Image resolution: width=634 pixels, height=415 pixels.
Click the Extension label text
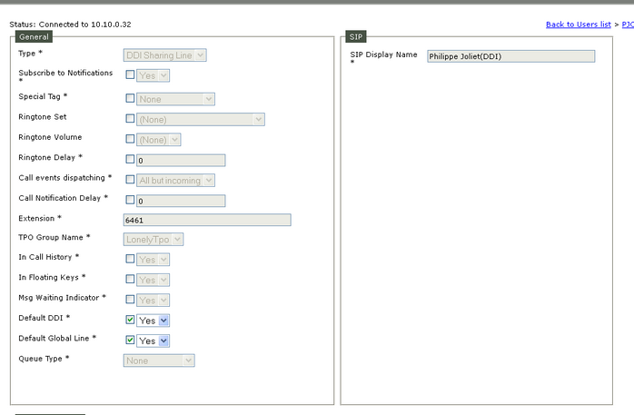point(40,218)
